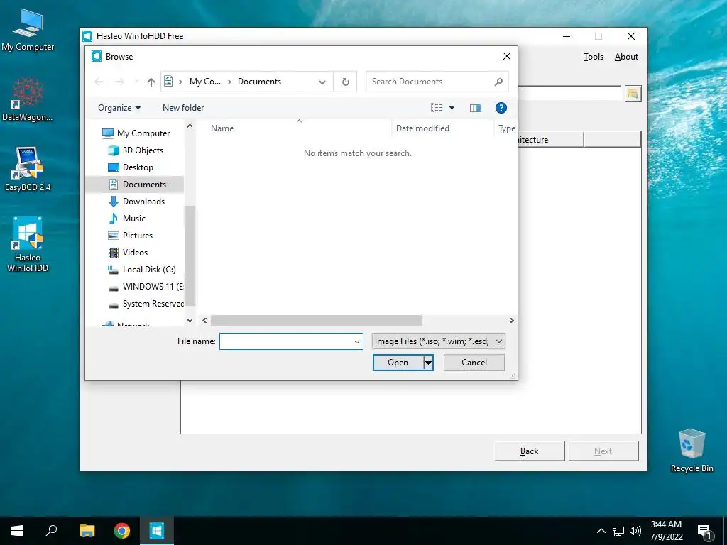727x545 pixels.
Task: Open Browse dialog help icon
Action: pyautogui.click(x=501, y=108)
